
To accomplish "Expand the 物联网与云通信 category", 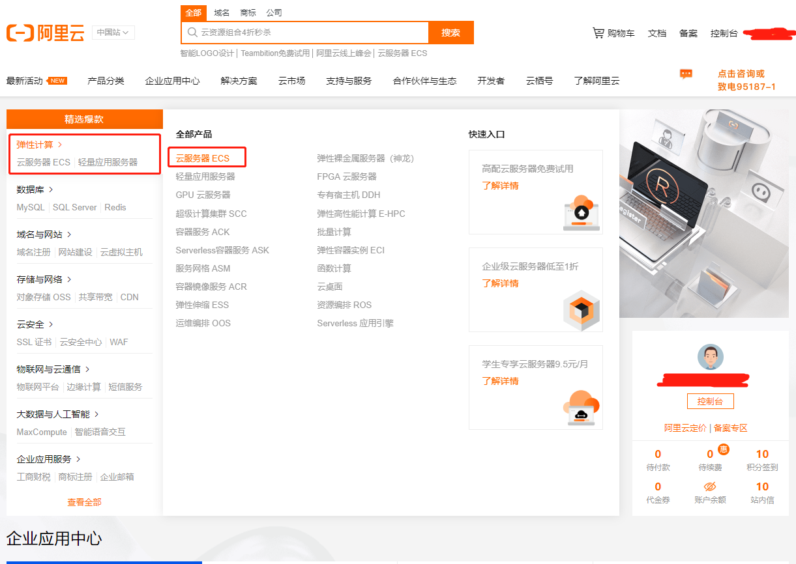I will pyautogui.click(x=53, y=369).
